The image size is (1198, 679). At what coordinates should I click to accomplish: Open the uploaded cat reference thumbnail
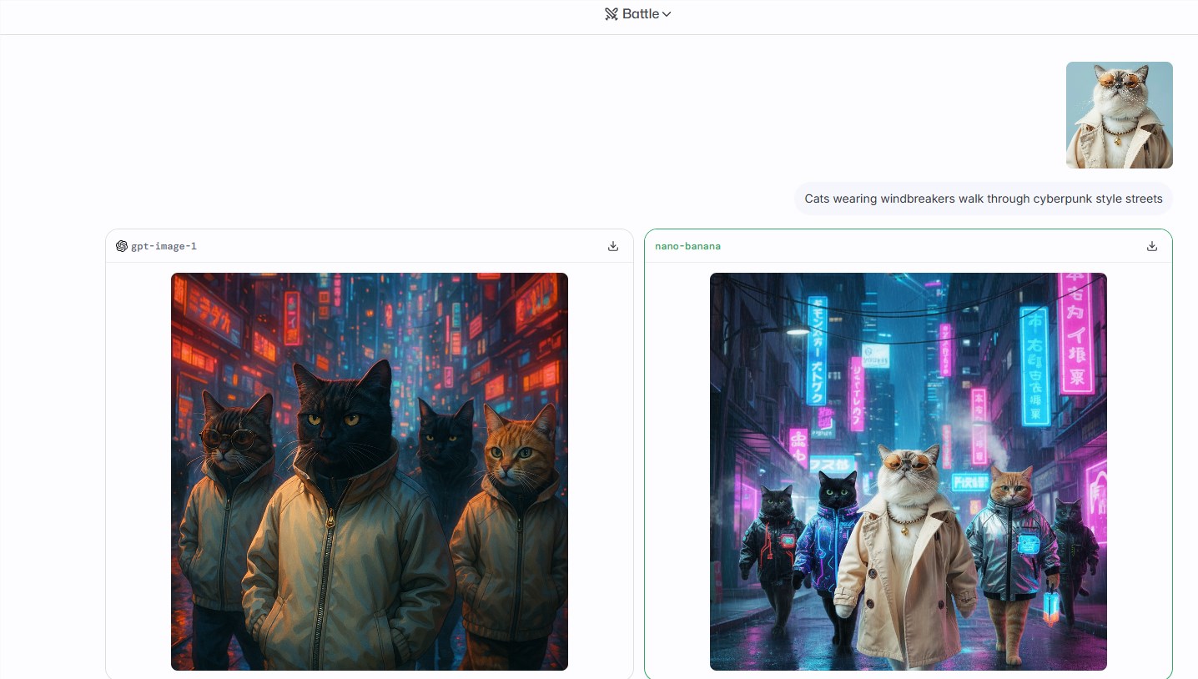pos(1120,115)
